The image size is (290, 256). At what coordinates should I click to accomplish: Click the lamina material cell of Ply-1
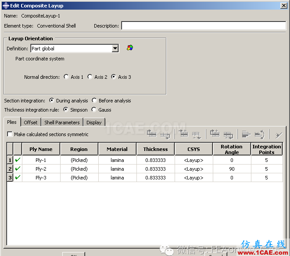tap(117, 160)
